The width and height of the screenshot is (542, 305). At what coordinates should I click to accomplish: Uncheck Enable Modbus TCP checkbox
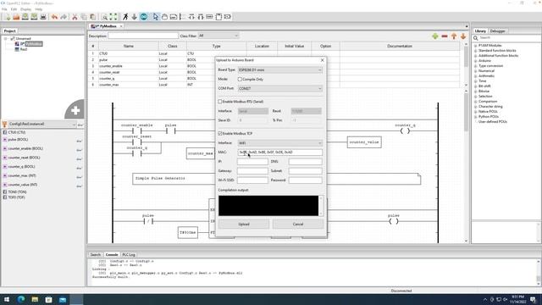[x=220, y=134]
